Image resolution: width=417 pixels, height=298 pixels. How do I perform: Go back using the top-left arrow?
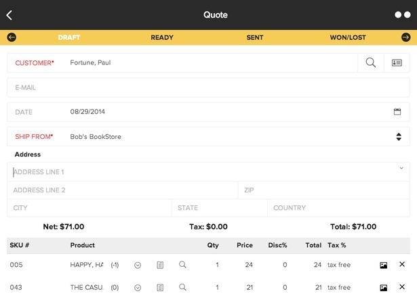pos(9,15)
